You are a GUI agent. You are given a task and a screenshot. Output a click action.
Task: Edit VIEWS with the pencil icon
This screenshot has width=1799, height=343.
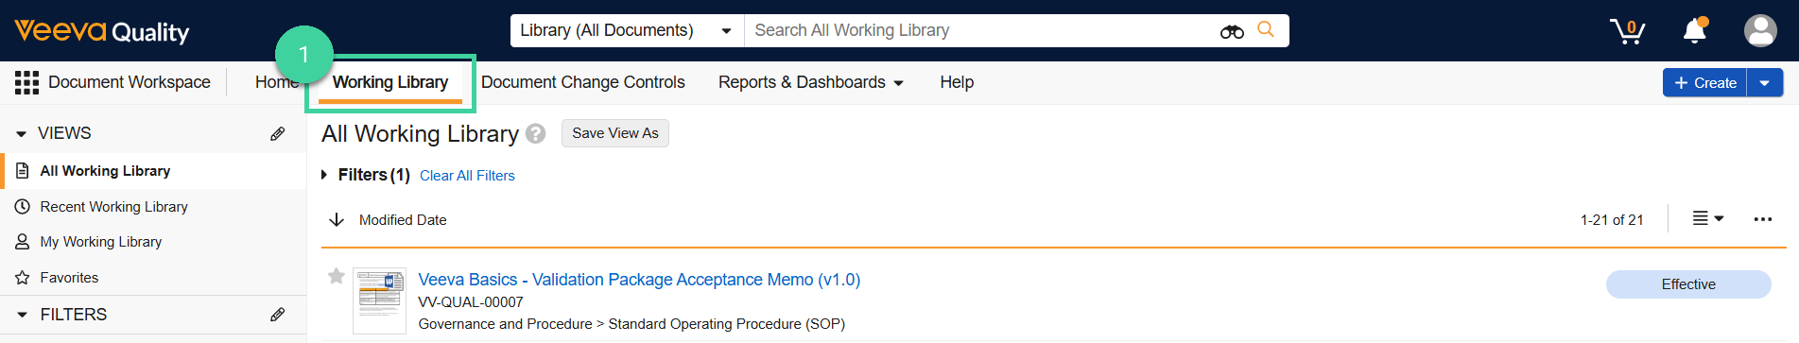point(277,133)
